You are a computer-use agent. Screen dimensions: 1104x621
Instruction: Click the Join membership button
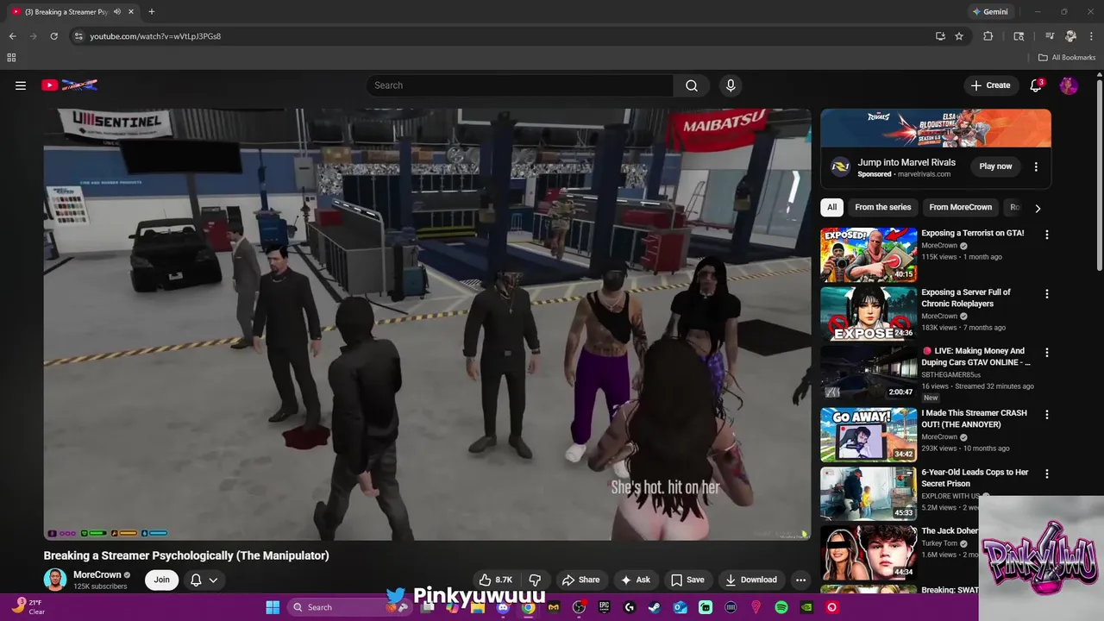pyautogui.click(x=162, y=580)
